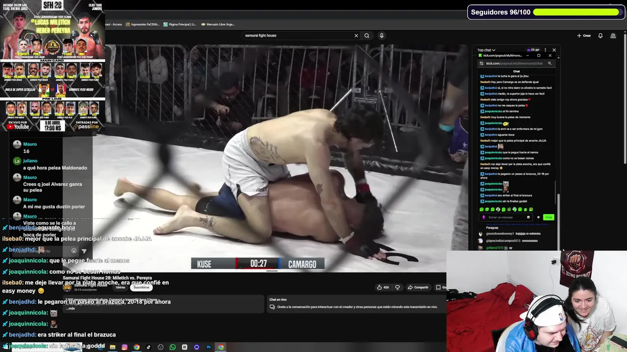Expand description with ...más link
This screenshot has height=352, width=627.
coord(71,308)
